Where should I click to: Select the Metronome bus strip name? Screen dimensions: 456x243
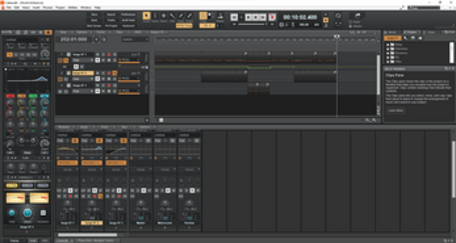(x=165, y=223)
